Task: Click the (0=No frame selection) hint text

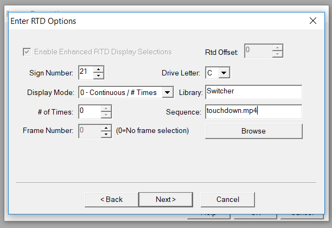Action: click(152, 130)
